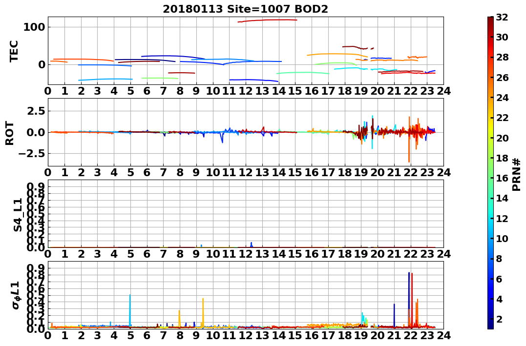Image resolution: width=526 pixels, height=346 pixels.
Task: Click colorbar tick label 20
Action: [x=502, y=138]
